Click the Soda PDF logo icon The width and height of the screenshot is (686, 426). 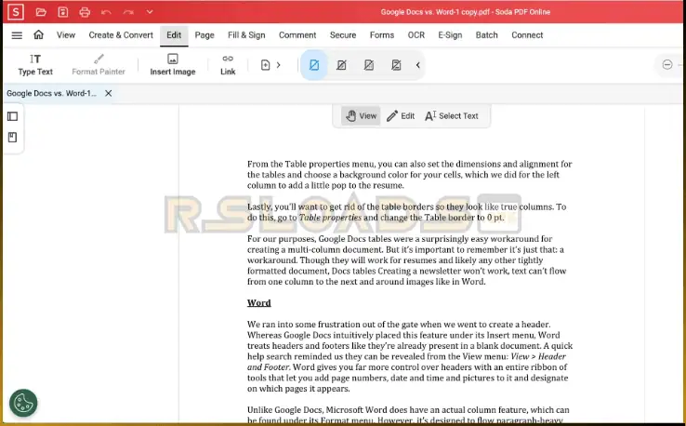coord(16,12)
